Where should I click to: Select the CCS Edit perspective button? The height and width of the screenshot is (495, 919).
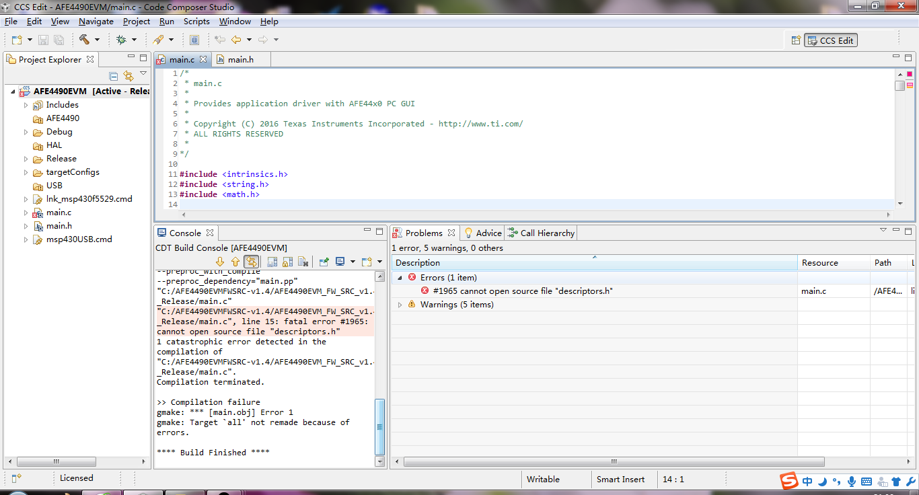pyautogui.click(x=831, y=40)
